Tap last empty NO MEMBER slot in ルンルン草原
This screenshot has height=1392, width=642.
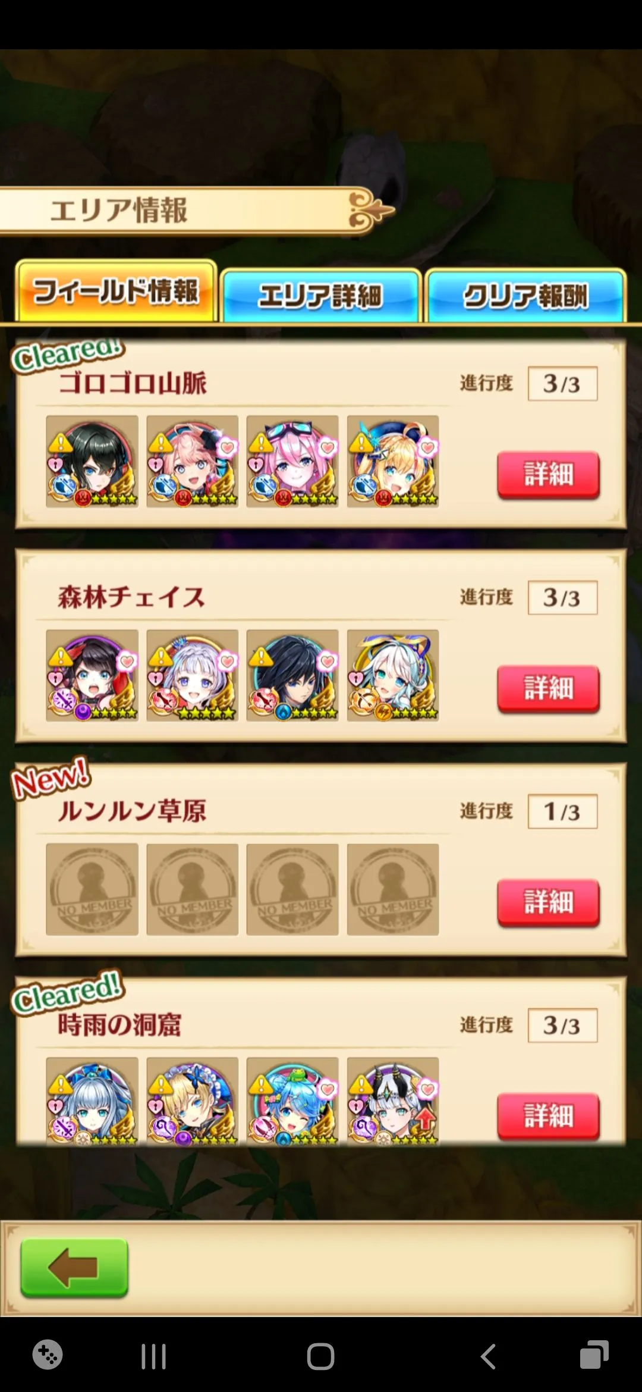tap(393, 889)
